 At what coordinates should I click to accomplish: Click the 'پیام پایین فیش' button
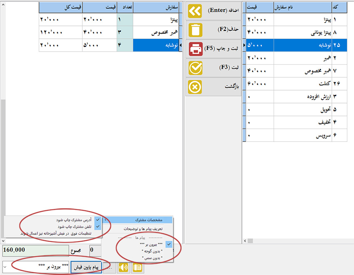pos(86,267)
